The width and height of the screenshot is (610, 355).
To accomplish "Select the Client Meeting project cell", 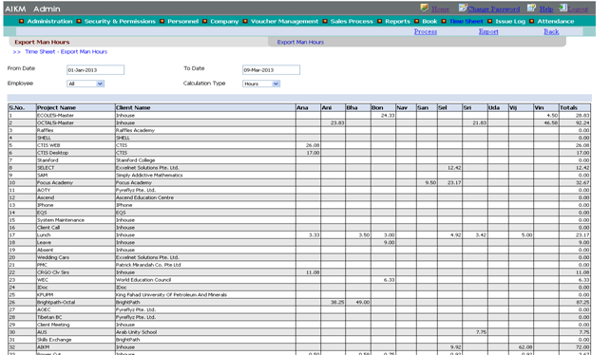I will tap(76, 325).
